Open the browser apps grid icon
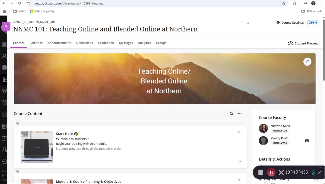 point(5,11)
